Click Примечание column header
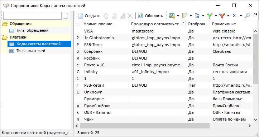This screenshot has width=259, height=137. coord(234,24)
